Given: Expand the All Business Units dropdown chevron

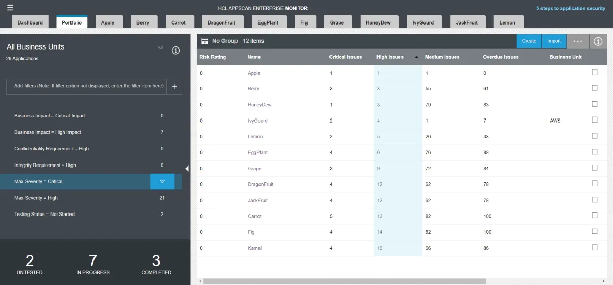Looking at the screenshot, I should pyautogui.click(x=161, y=48).
